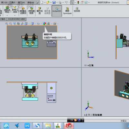Viewport: 129px width, 129px height.
Task: Click the *上下二等角轴测 view label
Action: tap(93, 115)
